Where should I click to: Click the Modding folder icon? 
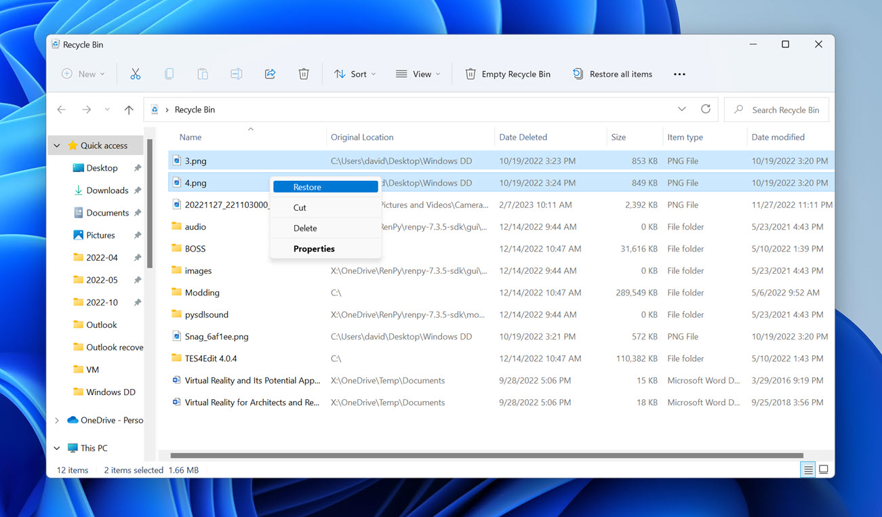177,292
